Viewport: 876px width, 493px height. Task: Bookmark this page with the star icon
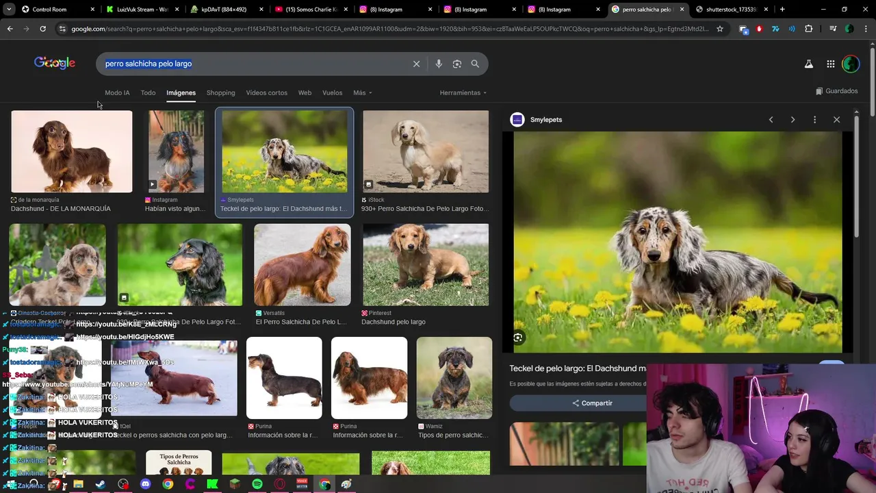click(720, 29)
